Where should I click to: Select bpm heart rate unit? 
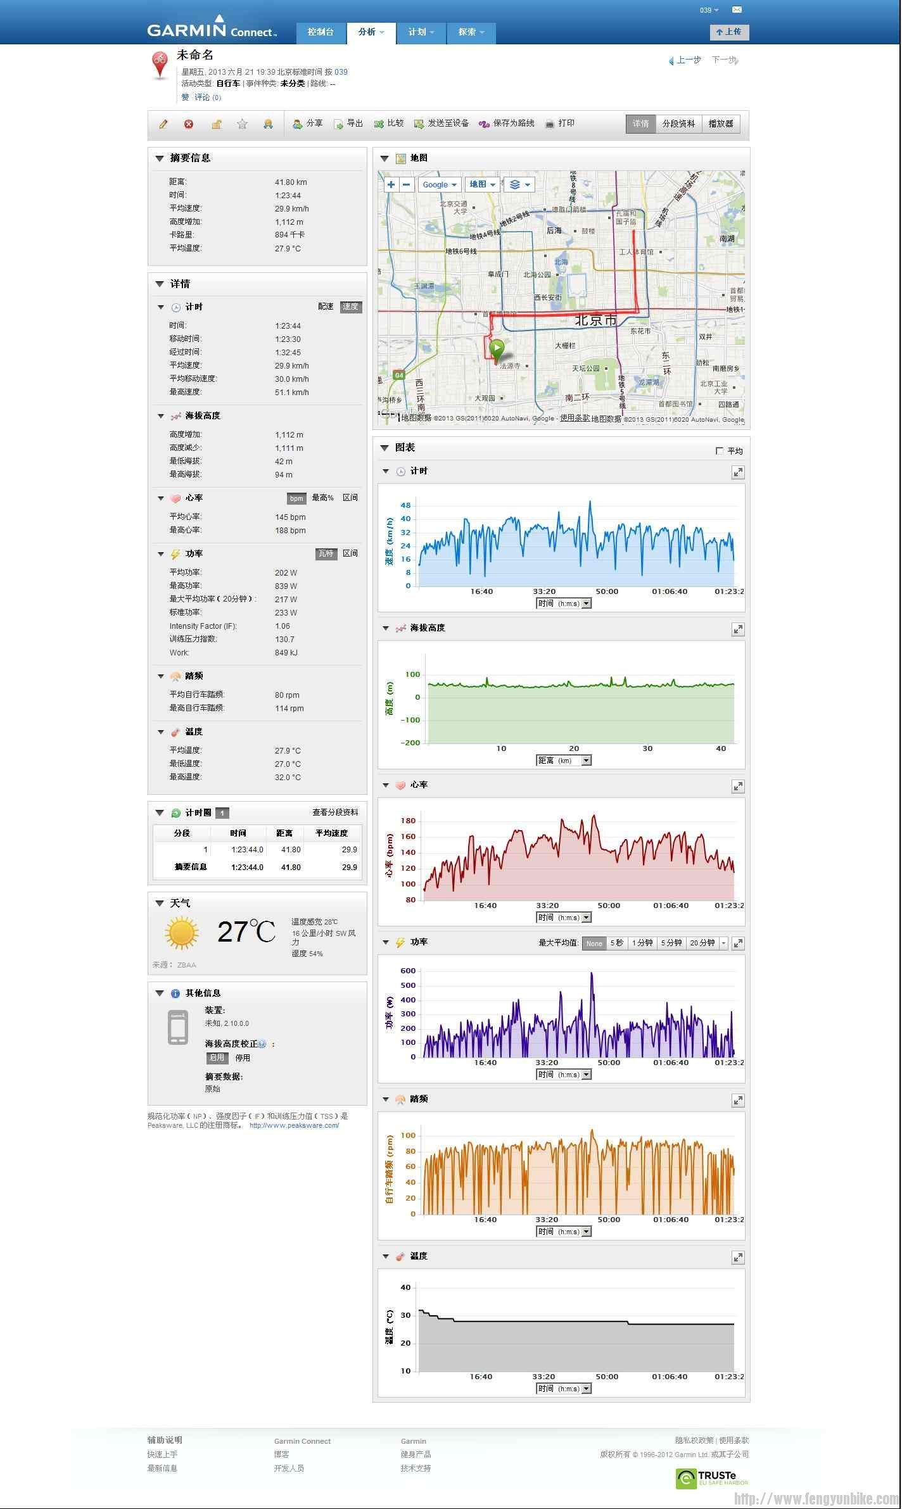296,498
